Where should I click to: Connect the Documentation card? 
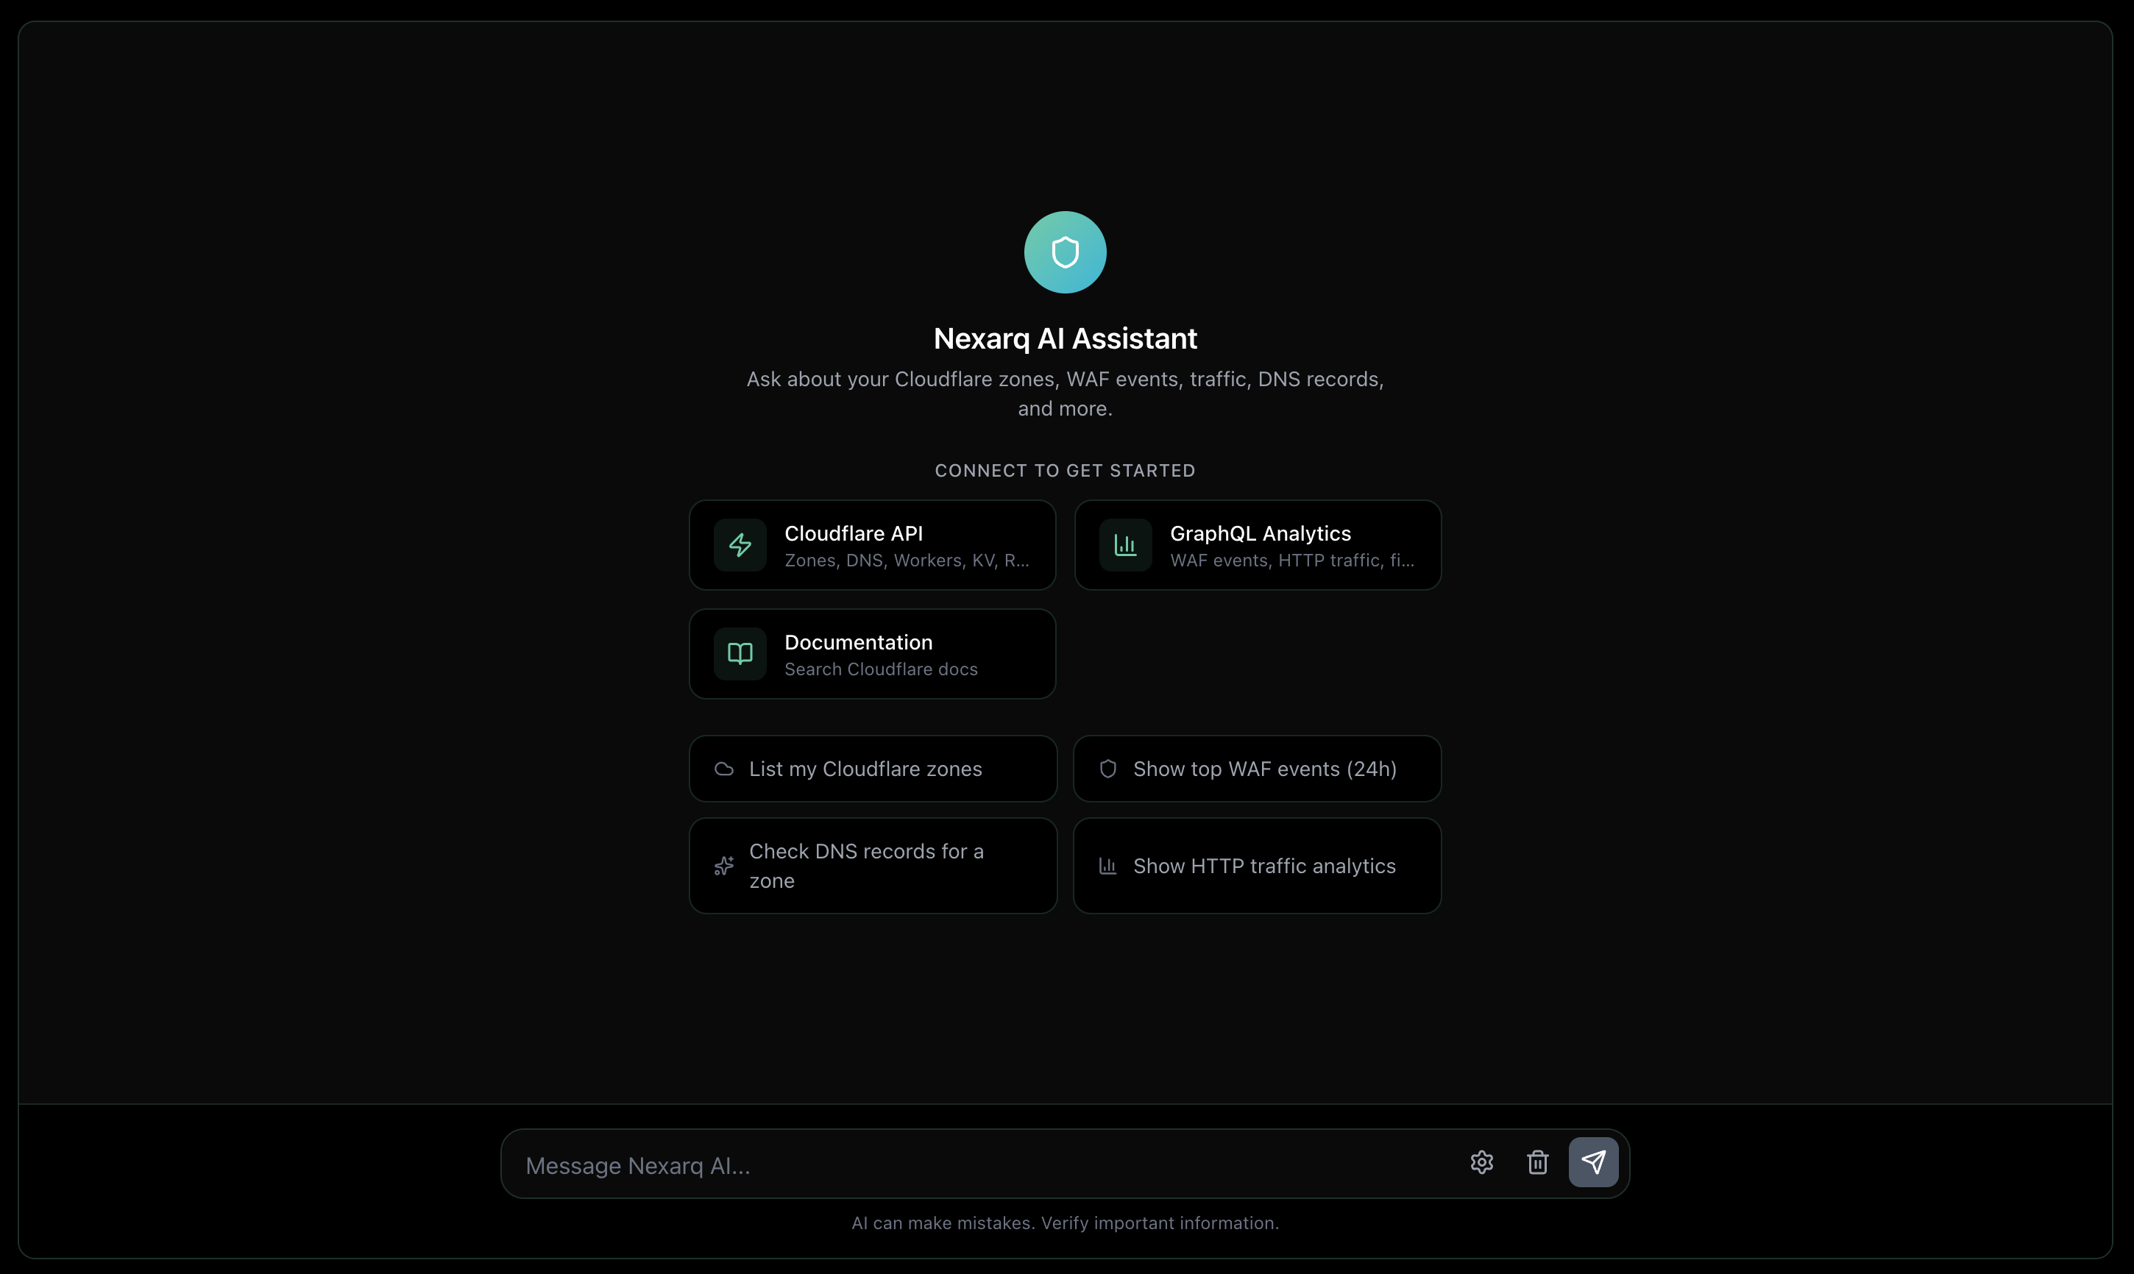(x=873, y=654)
